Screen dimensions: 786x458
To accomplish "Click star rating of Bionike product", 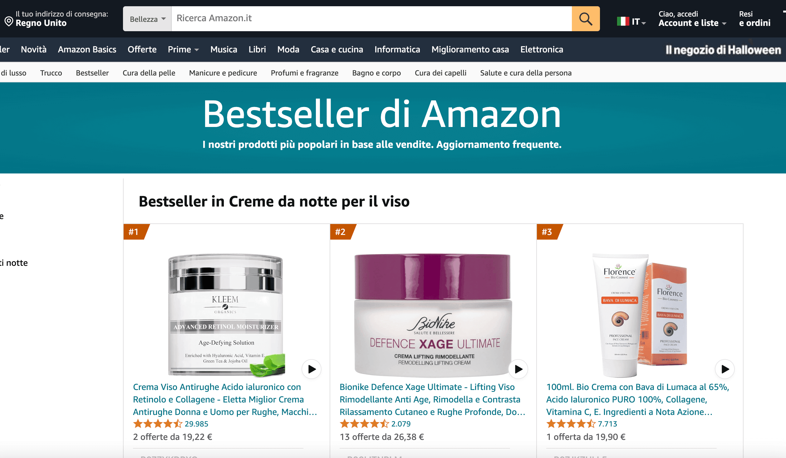I will click(364, 424).
